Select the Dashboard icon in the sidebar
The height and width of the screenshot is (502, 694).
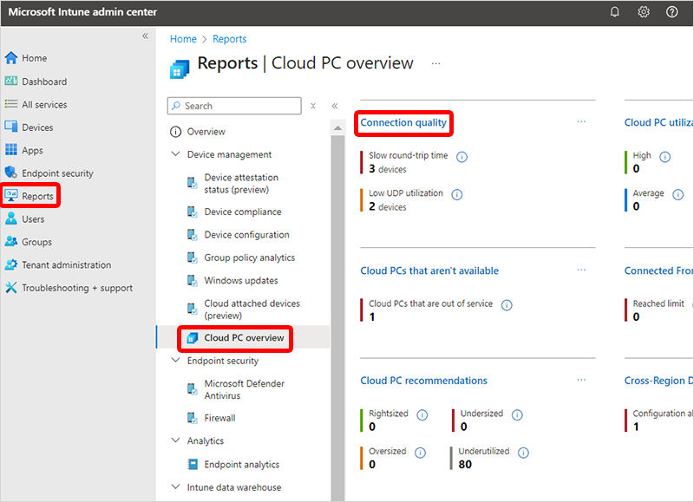(x=10, y=81)
